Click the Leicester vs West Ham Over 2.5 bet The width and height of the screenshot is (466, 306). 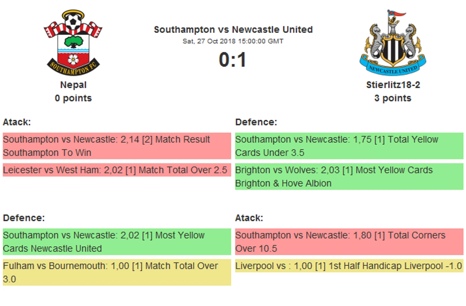[x=117, y=170]
